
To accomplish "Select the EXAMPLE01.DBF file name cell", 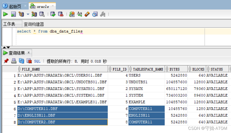I will click(62, 102).
